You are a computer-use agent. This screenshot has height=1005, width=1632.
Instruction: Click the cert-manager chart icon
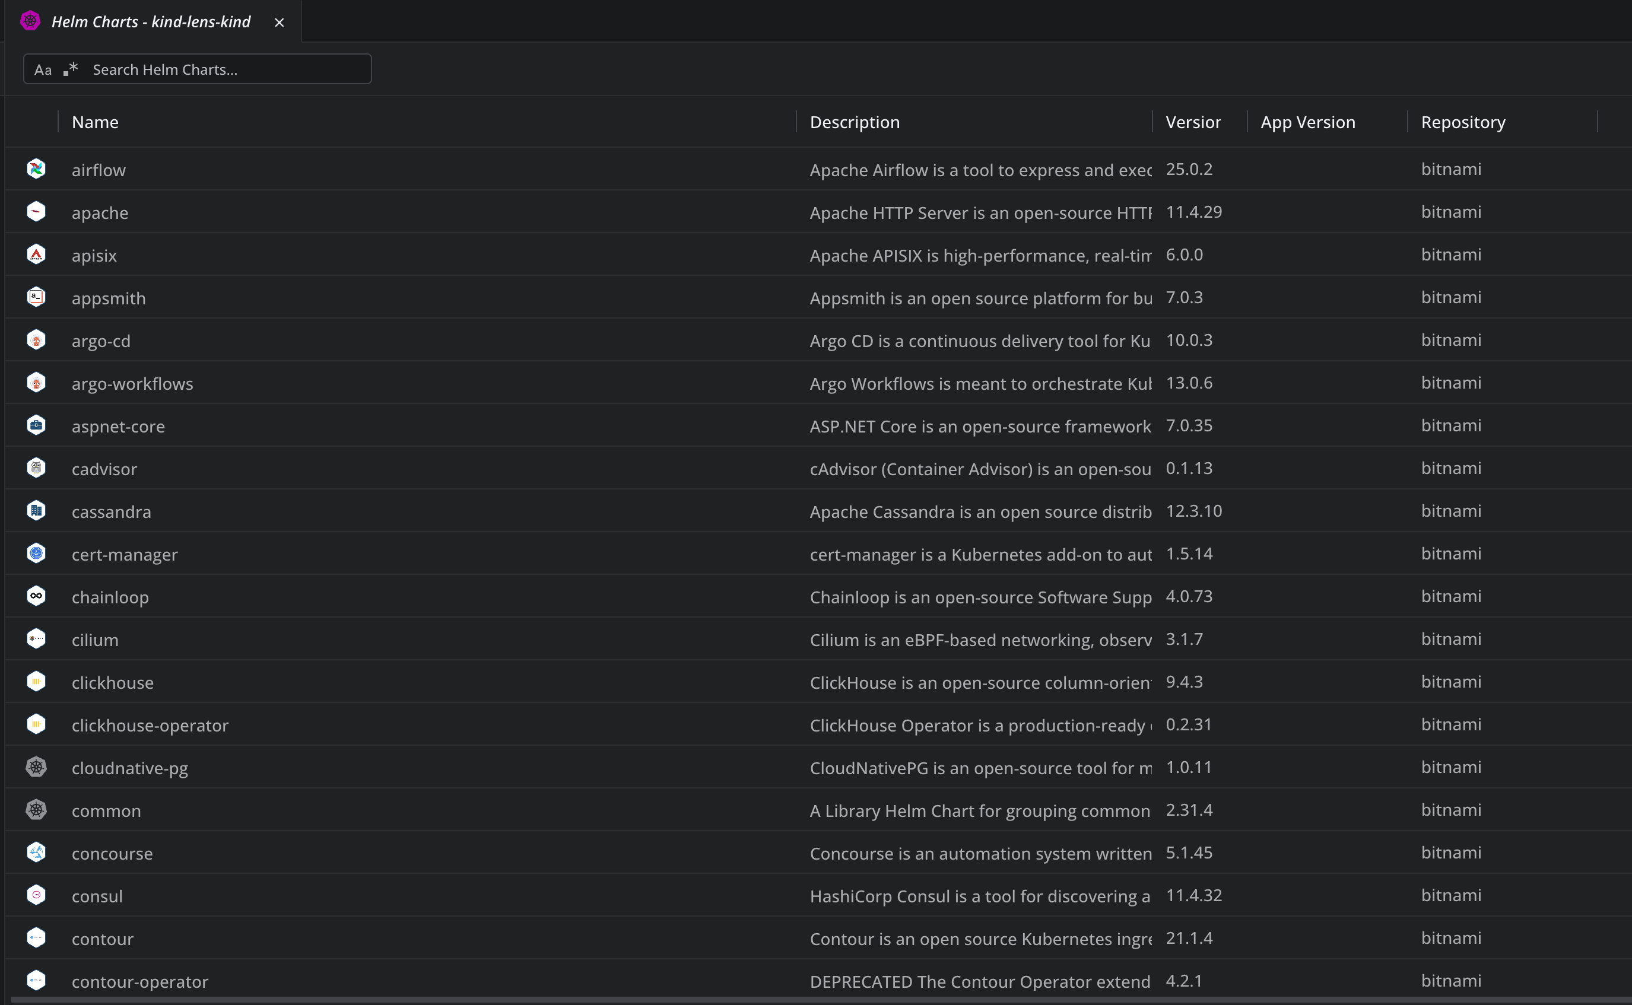point(37,553)
